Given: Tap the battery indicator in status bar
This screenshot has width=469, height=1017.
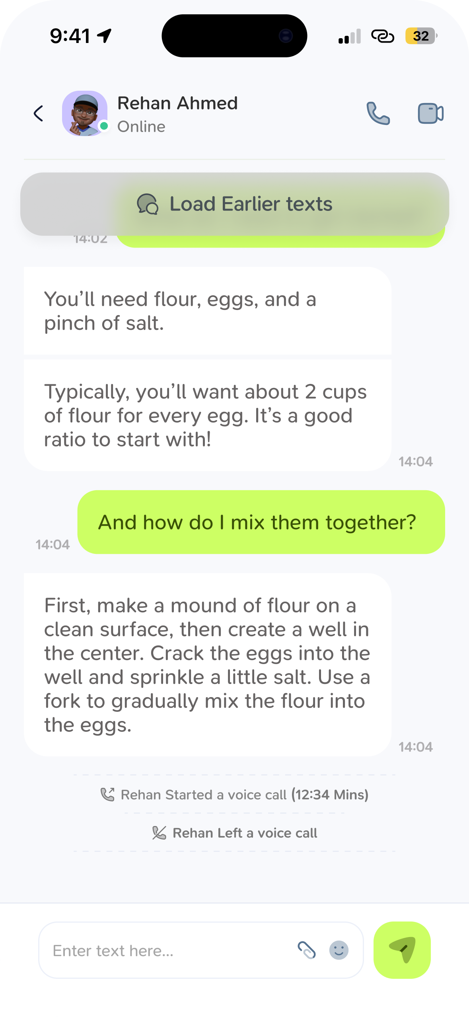Looking at the screenshot, I should (421, 36).
